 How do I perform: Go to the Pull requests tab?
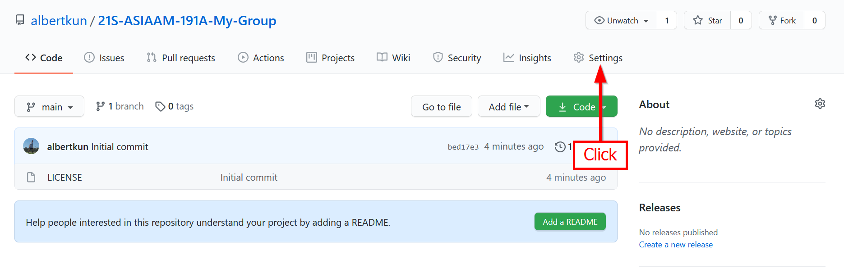[x=181, y=58]
